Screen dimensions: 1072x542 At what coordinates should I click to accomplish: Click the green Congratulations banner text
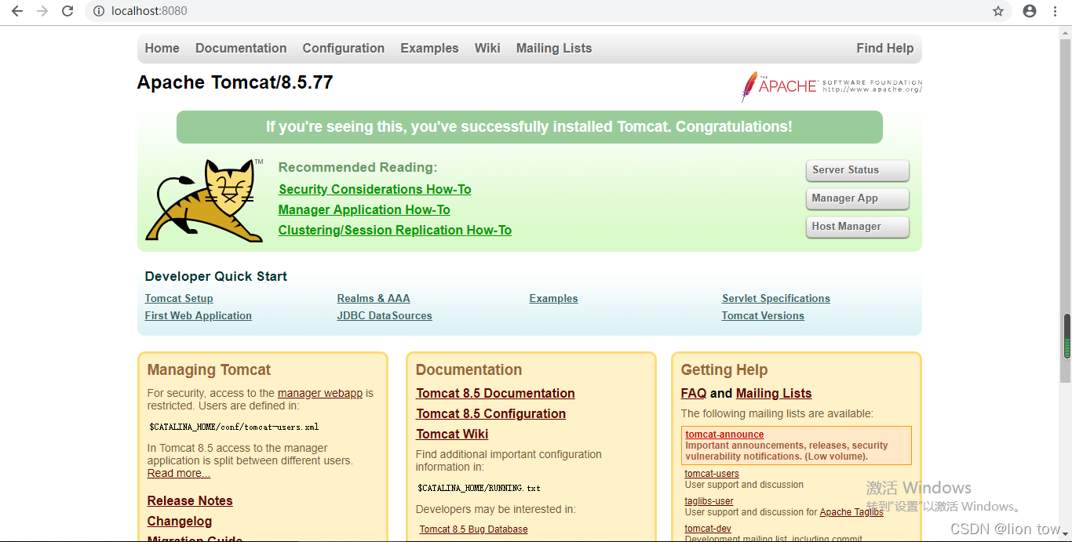pyautogui.click(x=529, y=126)
